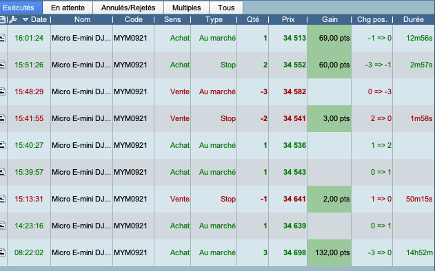Open details icon for 16:01:24 order
The image size is (435, 271).
coord(3,38)
